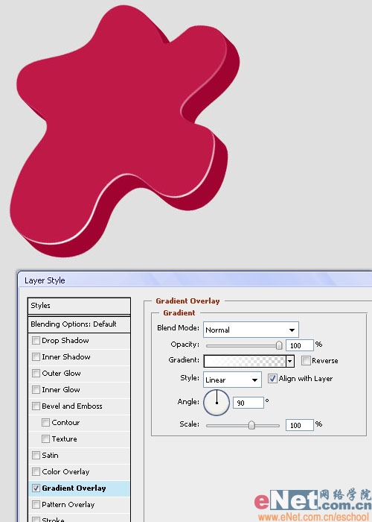Screen dimensions: 372x522
Task: Select the Outer Glow entry
Action: [x=61, y=373]
